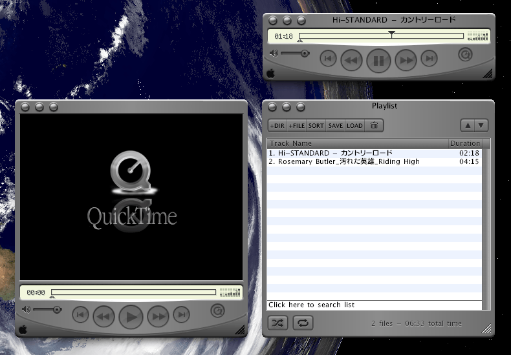
Task: Click Apple logo in Hi-STANDARD player window
Action: 270,74
